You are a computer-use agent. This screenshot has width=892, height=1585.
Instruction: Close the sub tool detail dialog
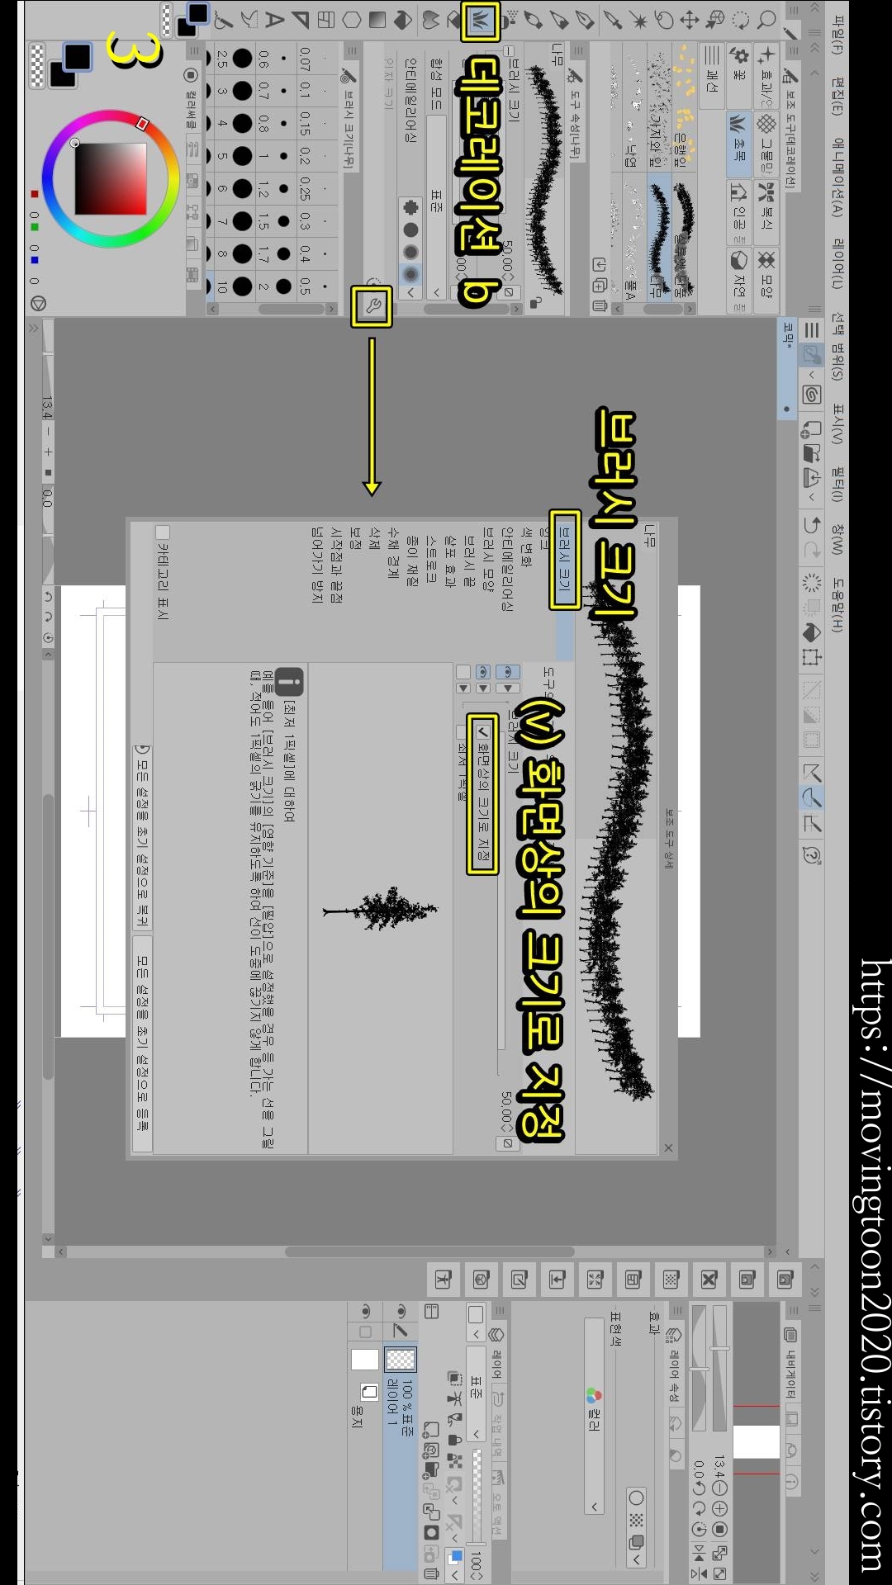[x=668, y=1147]
